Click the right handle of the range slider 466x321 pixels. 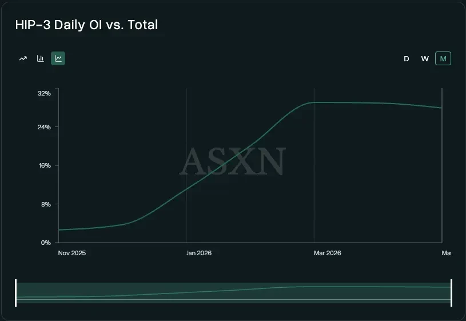click(x=451, y=293)
